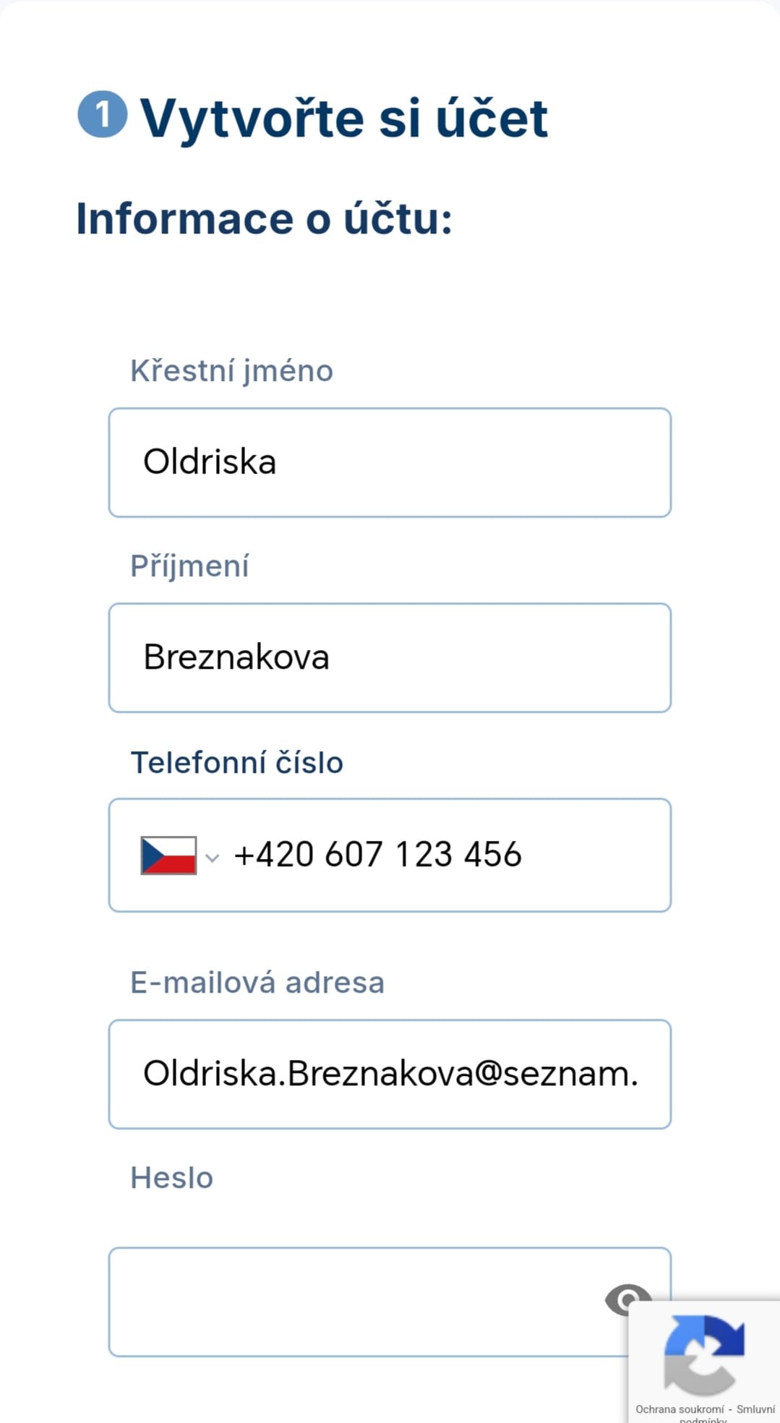Click the E-mailová adresa label
This screenshot has width=780, height=1423.
[x=257, y=983]
